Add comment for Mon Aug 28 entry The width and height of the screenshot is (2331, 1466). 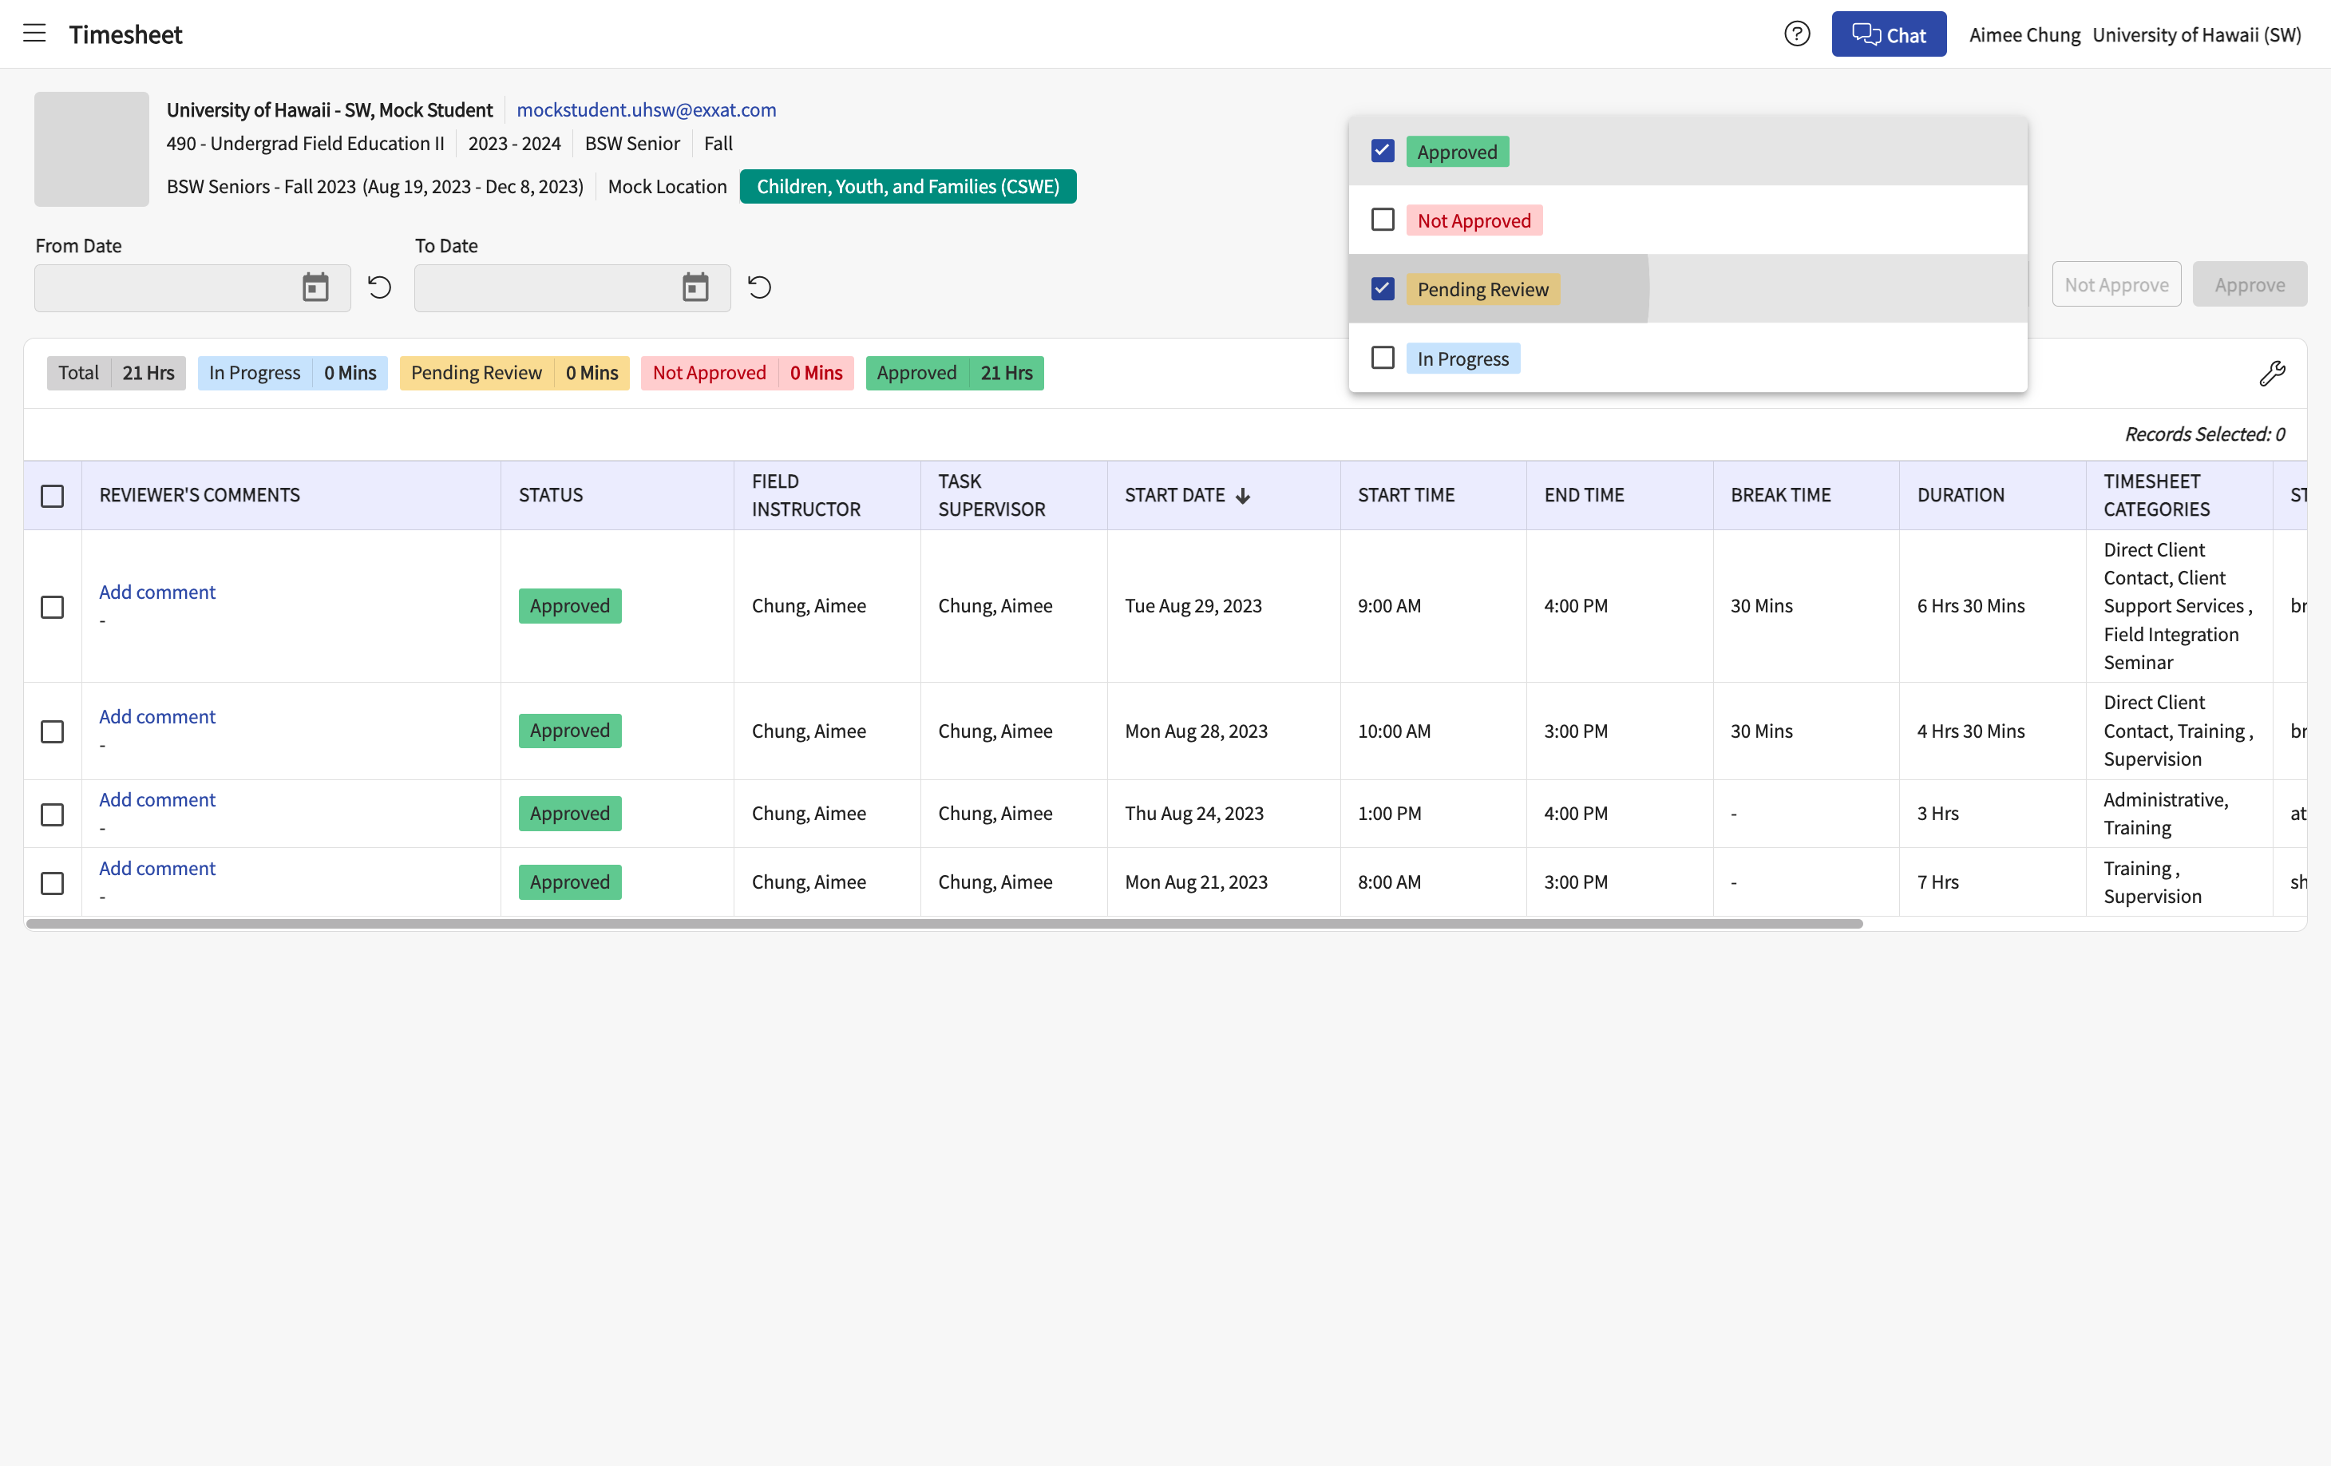(x=156, y=716)
